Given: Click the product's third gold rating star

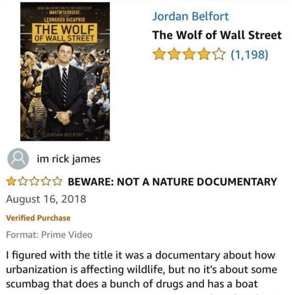Looking at the screenshot, I should [x=189, y=54].
